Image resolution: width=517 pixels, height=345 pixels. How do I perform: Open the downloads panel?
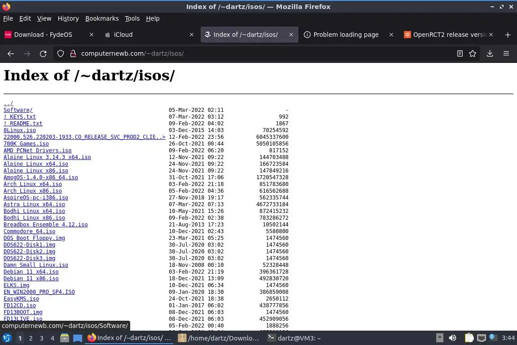tap(490, 53)
